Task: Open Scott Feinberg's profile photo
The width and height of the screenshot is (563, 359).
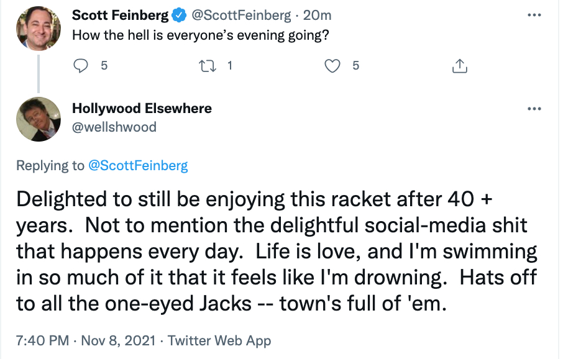Action: (38, 29)
